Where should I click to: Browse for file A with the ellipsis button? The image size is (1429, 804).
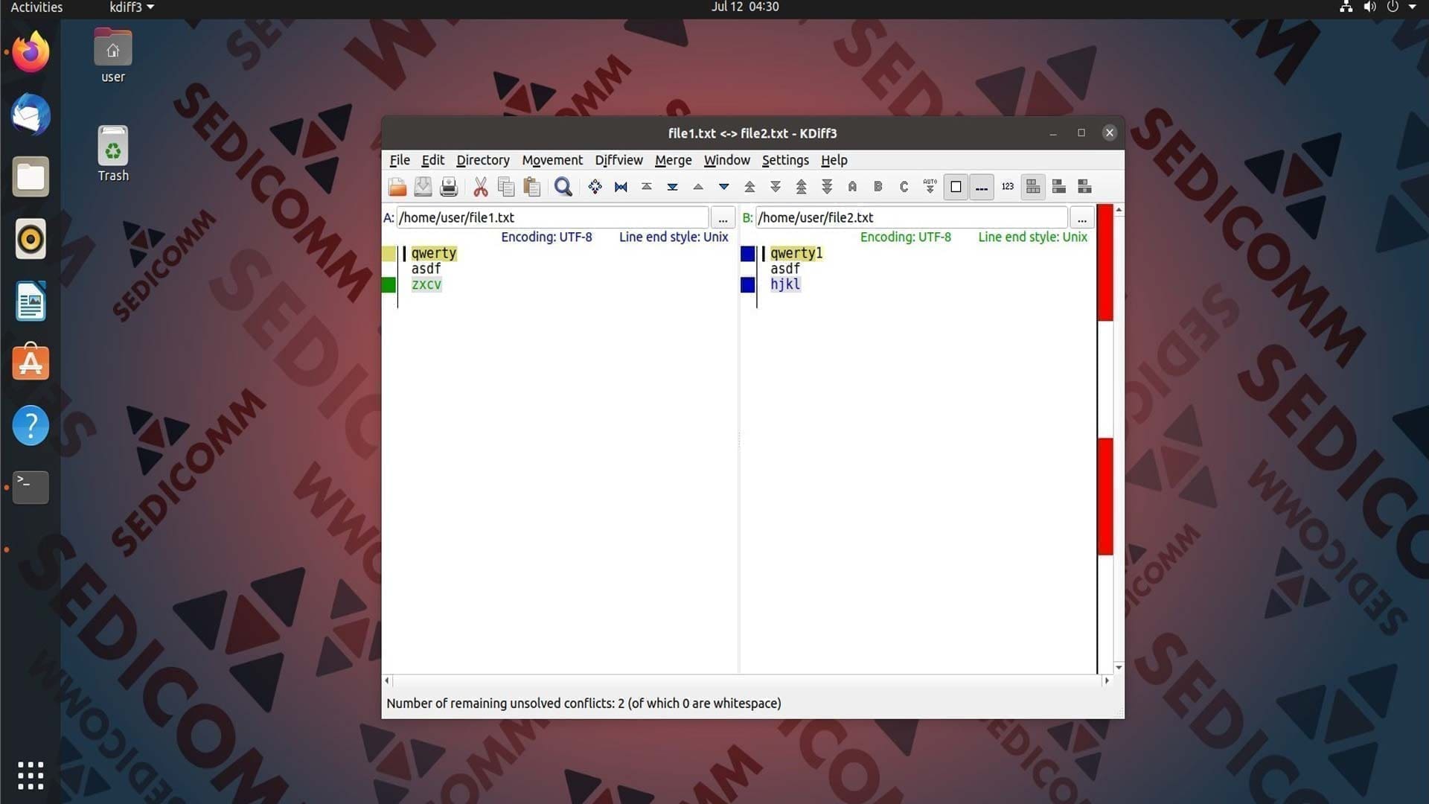tap(723, 217)
